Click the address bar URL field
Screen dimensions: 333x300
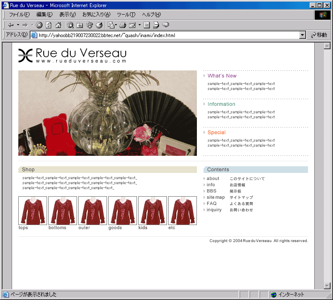point(168,35)
